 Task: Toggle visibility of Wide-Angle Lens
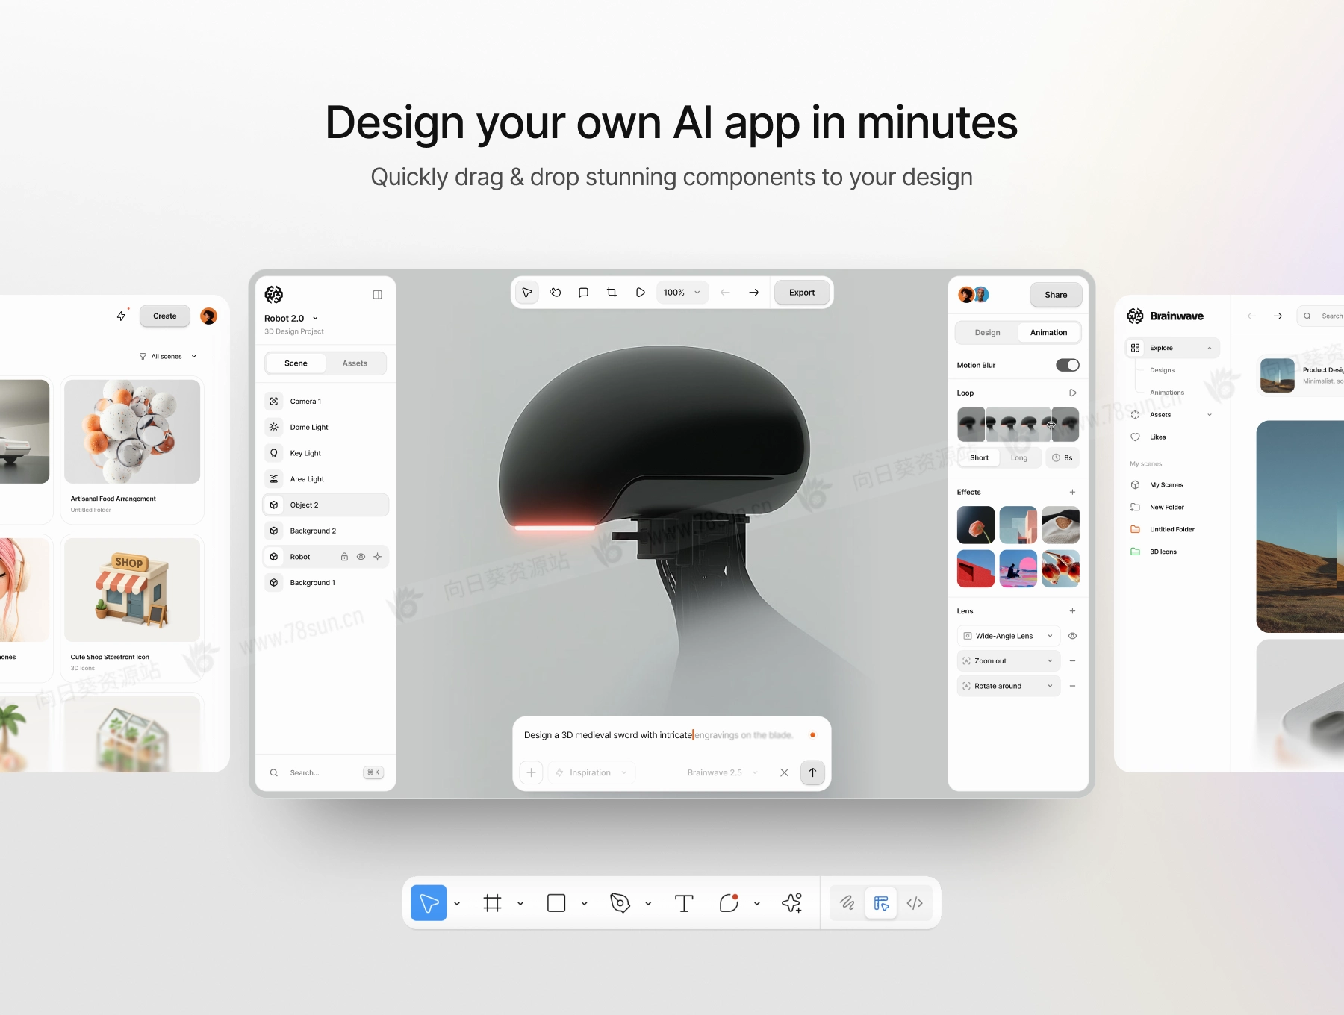[1072, 636]
